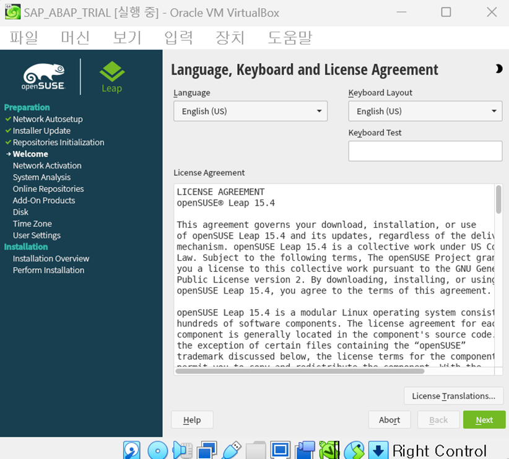Click the Preparation section heading
The height and width of the screenshot is (459, 509).
coord(27,108)
